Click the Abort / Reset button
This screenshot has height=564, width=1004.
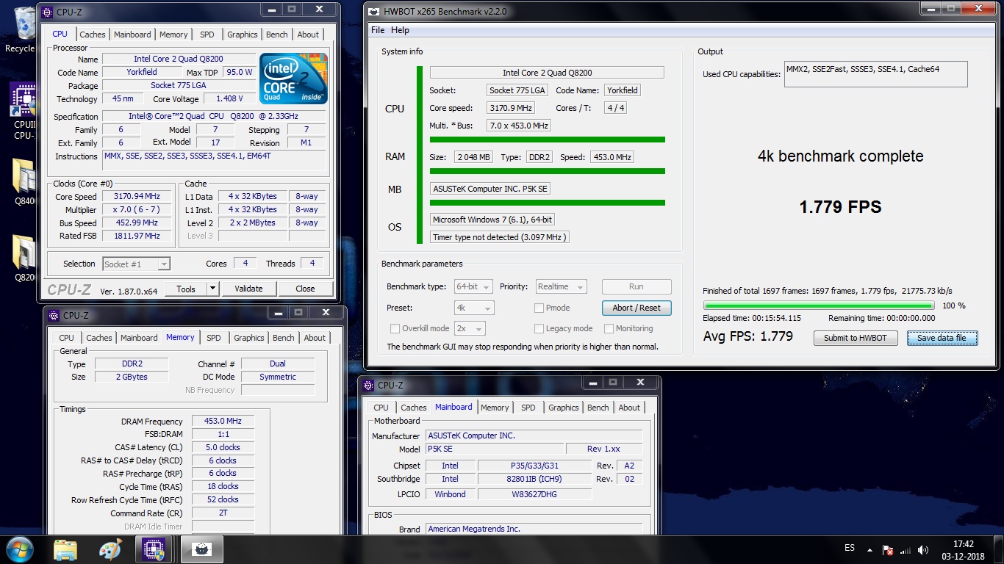[637, 308]
